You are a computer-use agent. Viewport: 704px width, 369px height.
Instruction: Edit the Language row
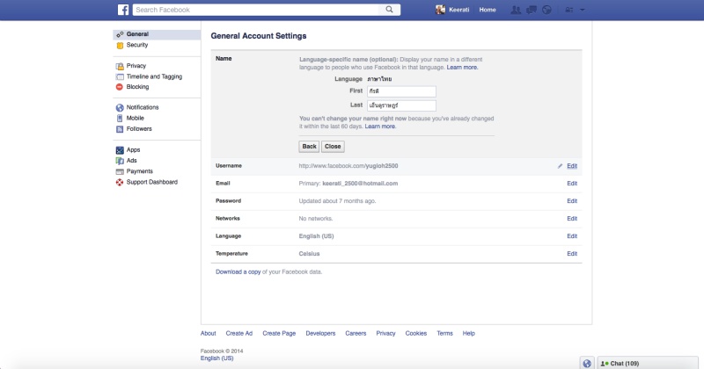tap(571, 235)
